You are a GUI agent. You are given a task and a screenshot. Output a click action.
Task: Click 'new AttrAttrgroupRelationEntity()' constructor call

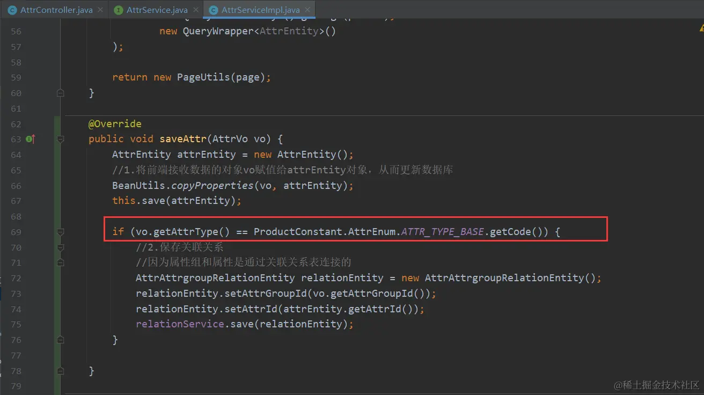498,278
